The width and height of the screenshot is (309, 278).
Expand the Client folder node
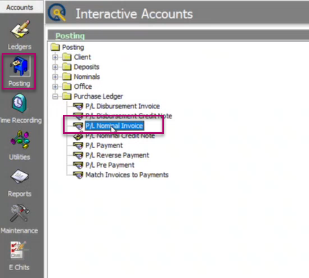(55, 57)
